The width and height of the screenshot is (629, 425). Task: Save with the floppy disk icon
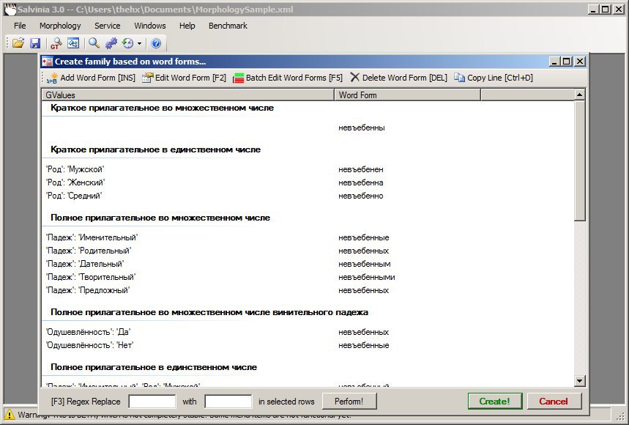pyautogui.click(x=35, y=43)
